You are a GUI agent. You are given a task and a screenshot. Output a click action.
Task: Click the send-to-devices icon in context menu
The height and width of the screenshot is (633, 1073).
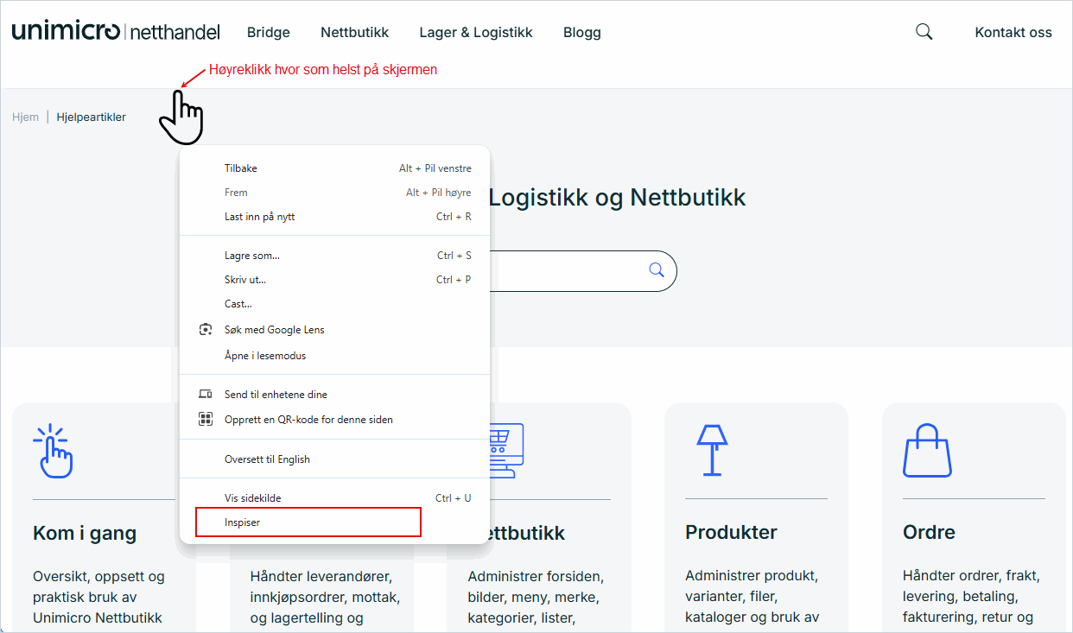tap(206, 395)
